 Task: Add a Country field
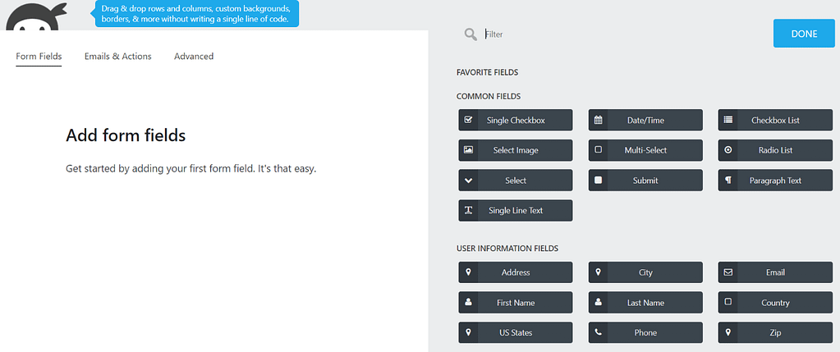click(775, 302)
